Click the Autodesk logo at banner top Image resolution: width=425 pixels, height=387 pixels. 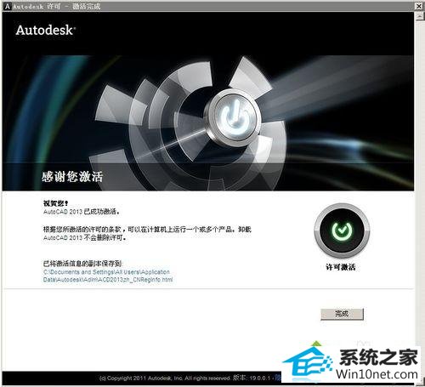coord(46,30)
